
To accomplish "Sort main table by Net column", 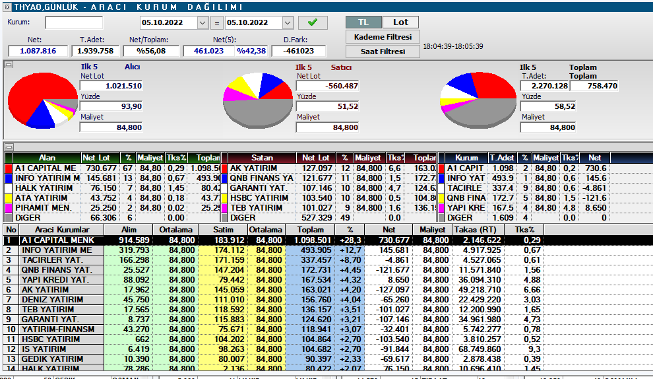I will (x=389, y=230).
